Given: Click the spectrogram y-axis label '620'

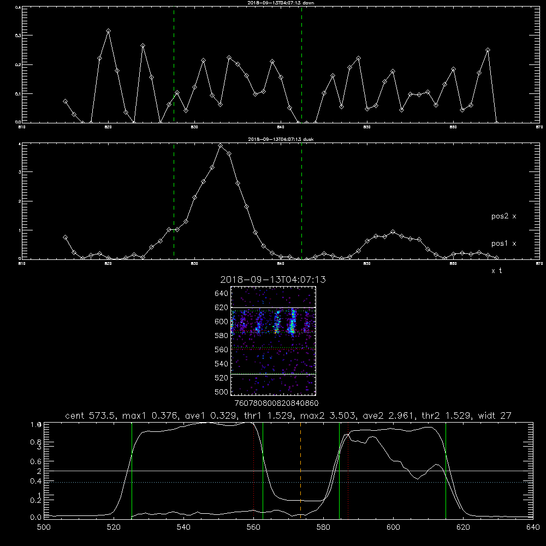Looking at the screenshot, I should coord(222,307).
